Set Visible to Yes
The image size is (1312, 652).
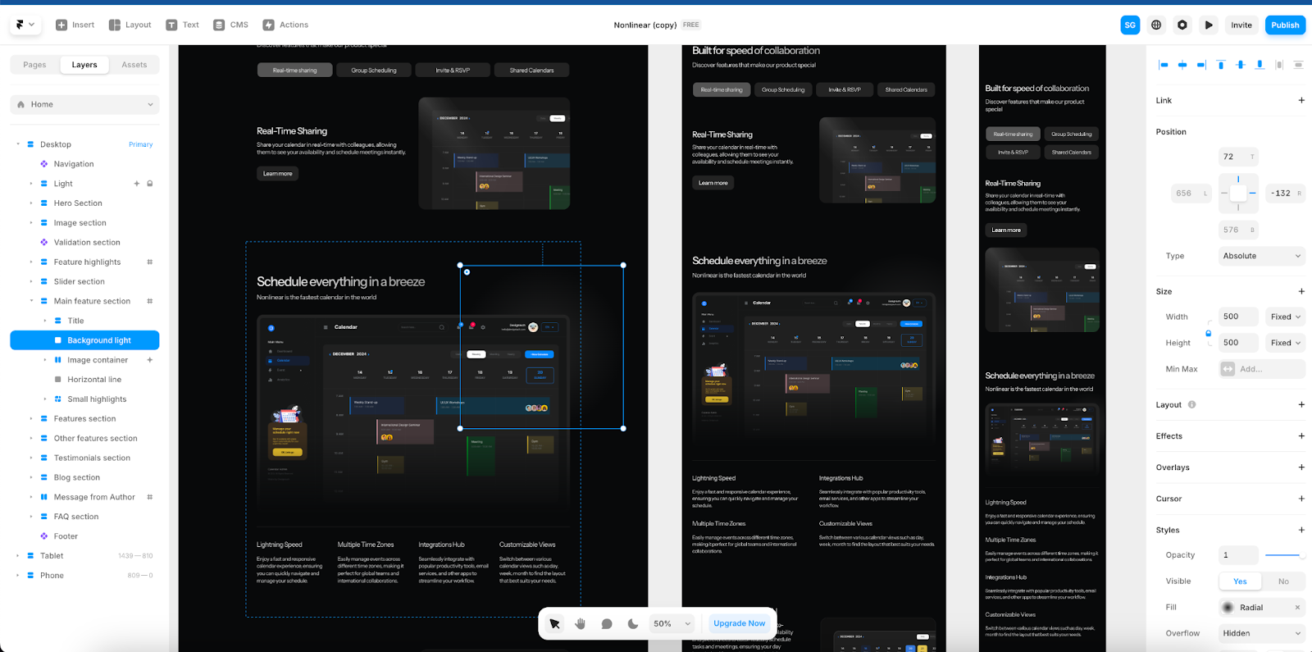click(1240, 581)
